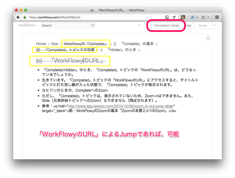The height and width of the screenshot is (178, 235).
Task: Click the Saved button
Action: point(202,25)
